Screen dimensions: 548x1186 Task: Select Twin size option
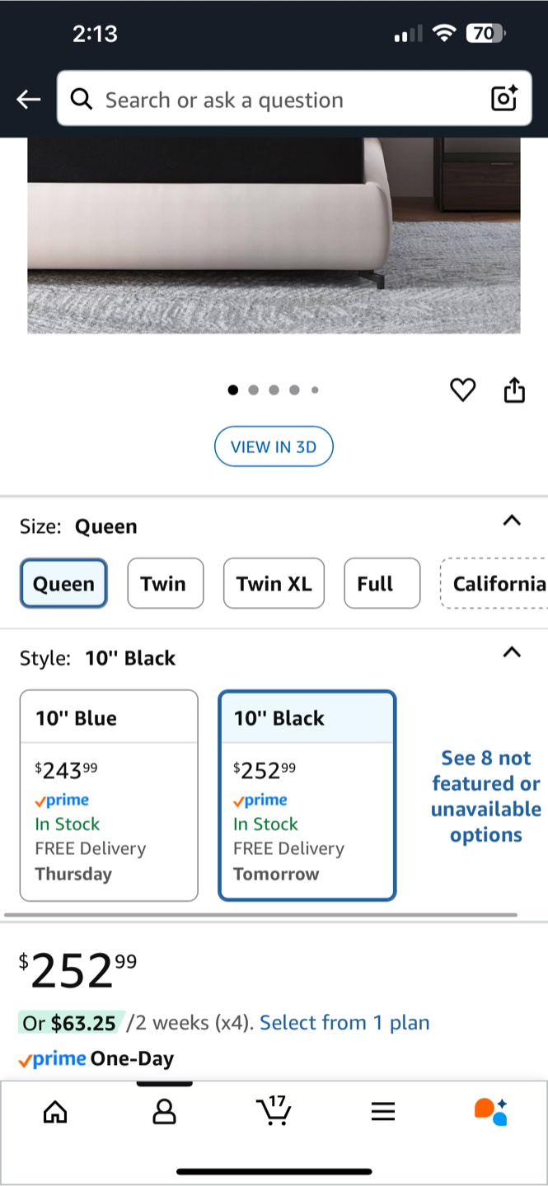pyautogui.click(x=166, y=584)
